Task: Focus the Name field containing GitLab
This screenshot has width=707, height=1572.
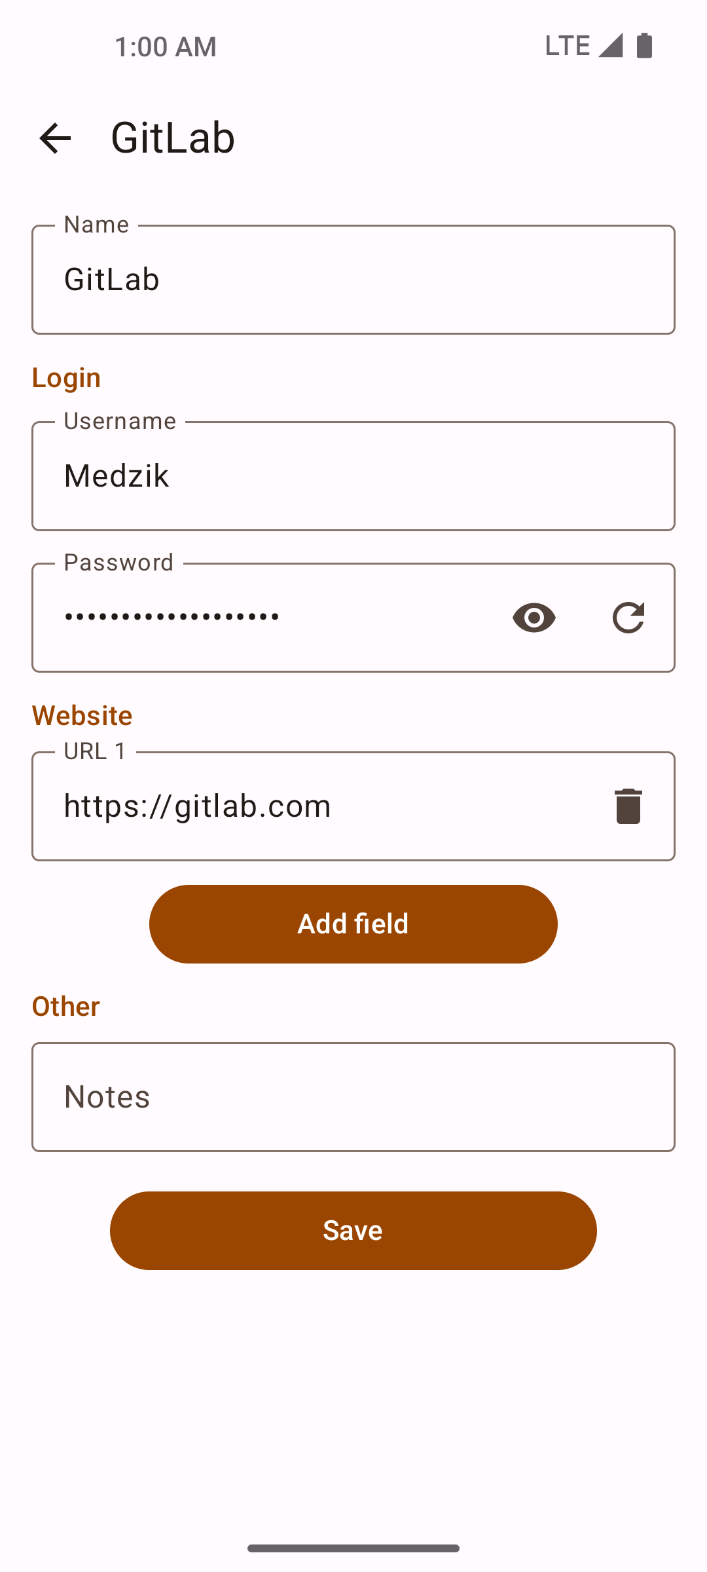Action: pyautogui.click(x=353, y=280)
